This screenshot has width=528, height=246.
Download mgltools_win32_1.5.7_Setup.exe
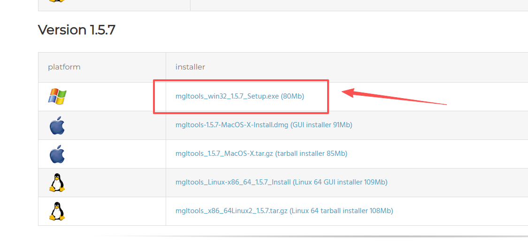(x=227, y=96)
